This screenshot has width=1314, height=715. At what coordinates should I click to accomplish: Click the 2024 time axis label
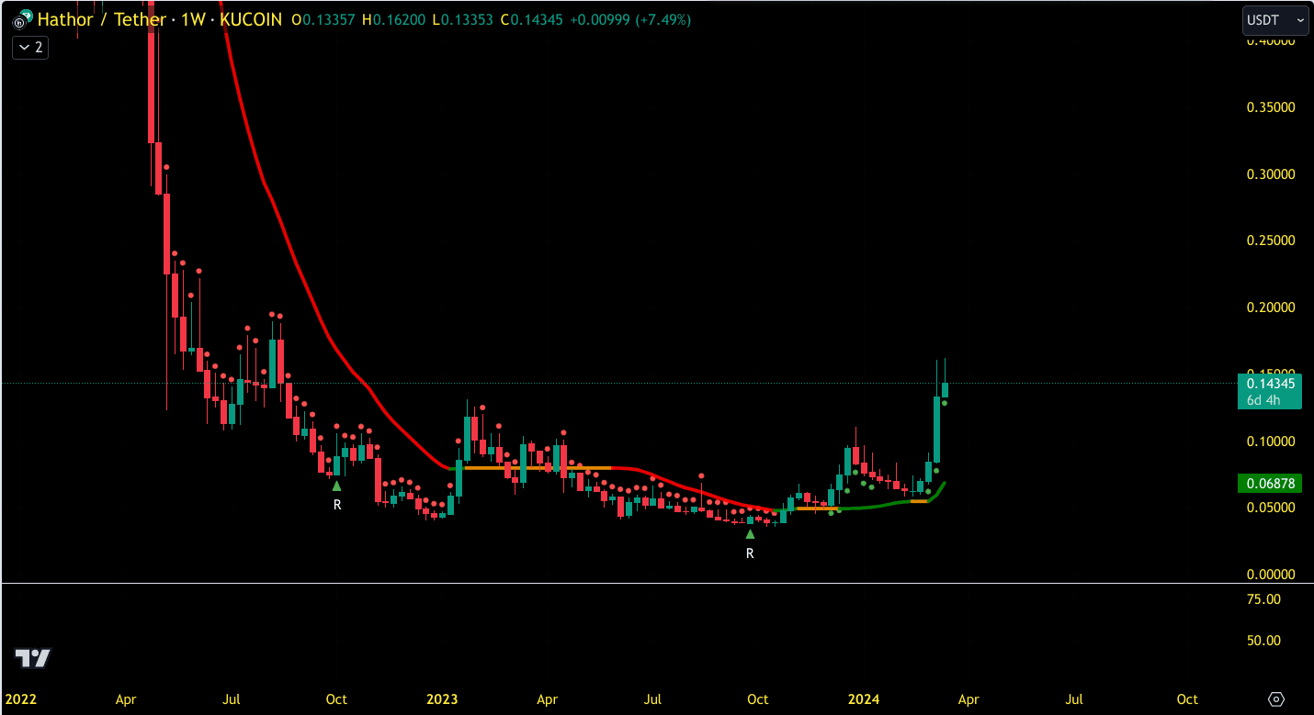click(864, 699)
